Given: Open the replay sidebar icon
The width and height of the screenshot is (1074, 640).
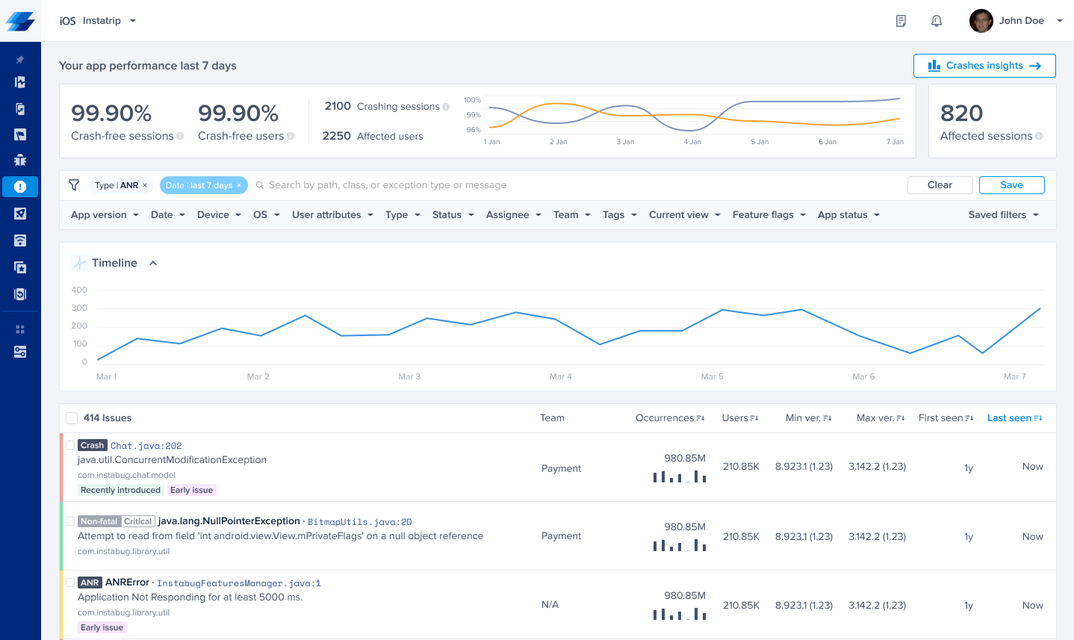Looking at the screenshot, I should click(20, 294).
